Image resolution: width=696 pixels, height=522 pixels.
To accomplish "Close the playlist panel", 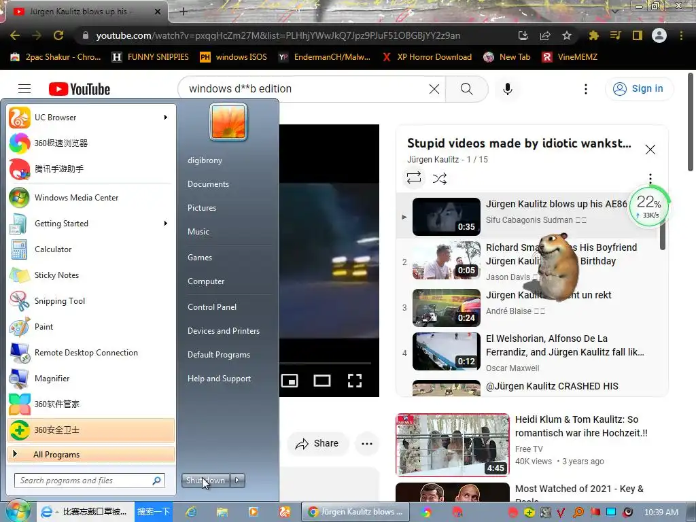I will 650,150.
